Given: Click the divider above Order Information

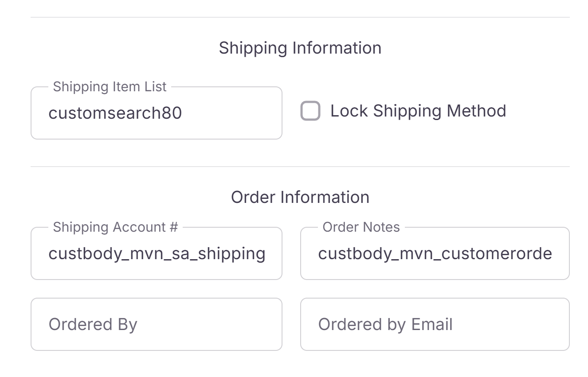Looking at the screenshot, I should pyautogui.click(x=300, y=167).
